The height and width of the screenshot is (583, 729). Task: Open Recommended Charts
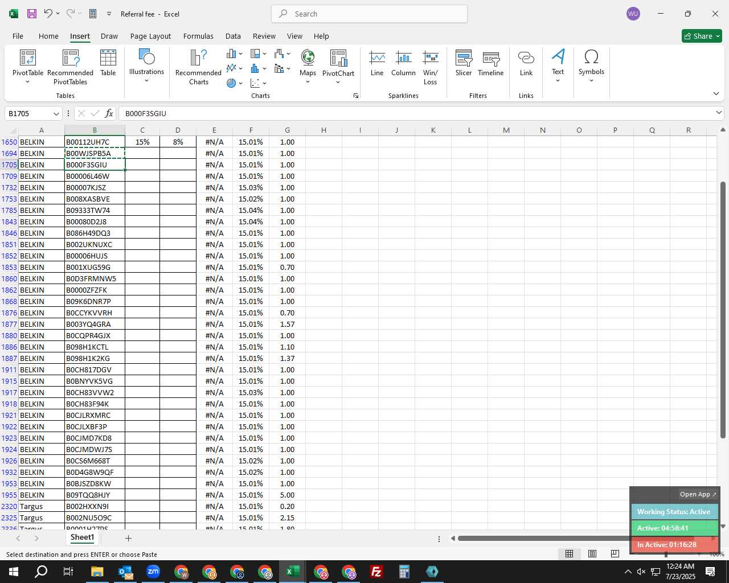tap(199, 66)
